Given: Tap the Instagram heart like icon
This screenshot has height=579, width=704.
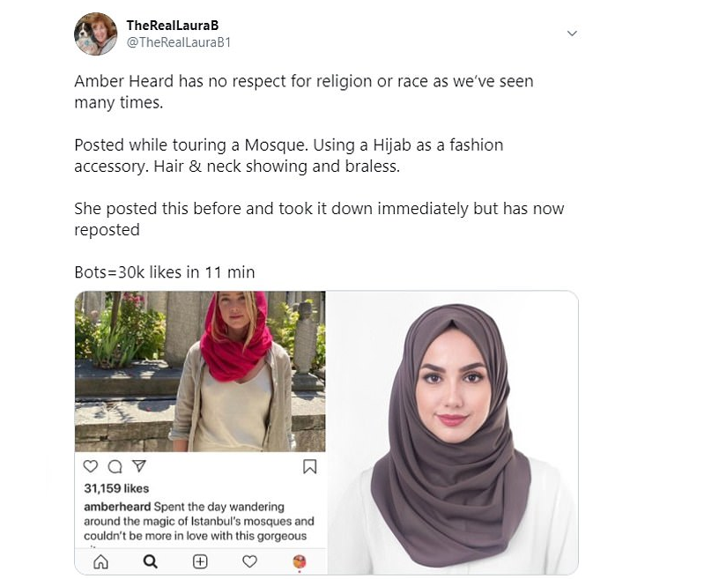Looking at the screenshot, I should coord(91,466).
